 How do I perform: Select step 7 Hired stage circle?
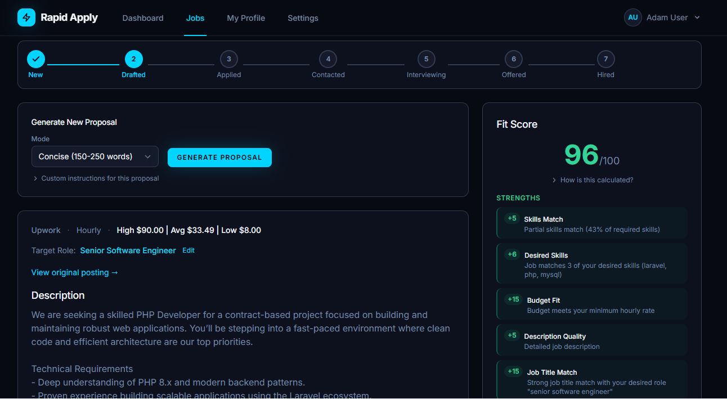[605, 59]
